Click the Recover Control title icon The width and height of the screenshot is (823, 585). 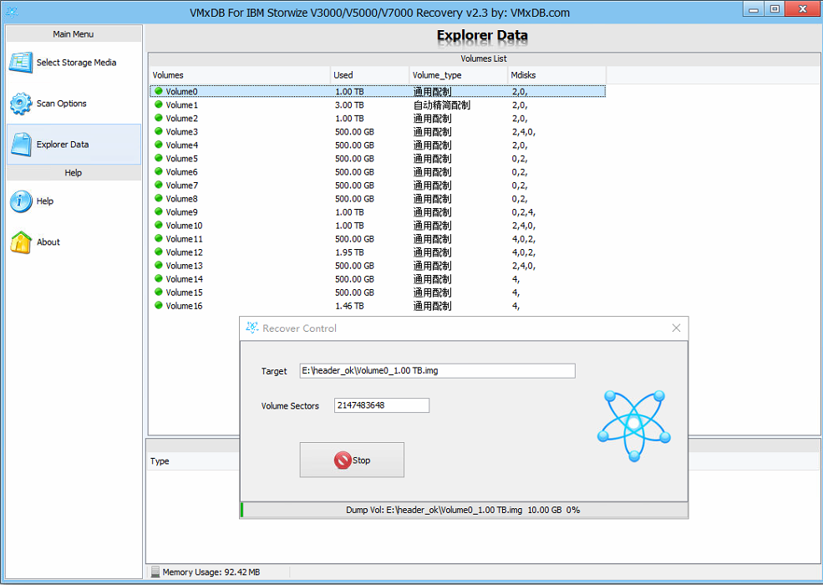click(252, 328)
